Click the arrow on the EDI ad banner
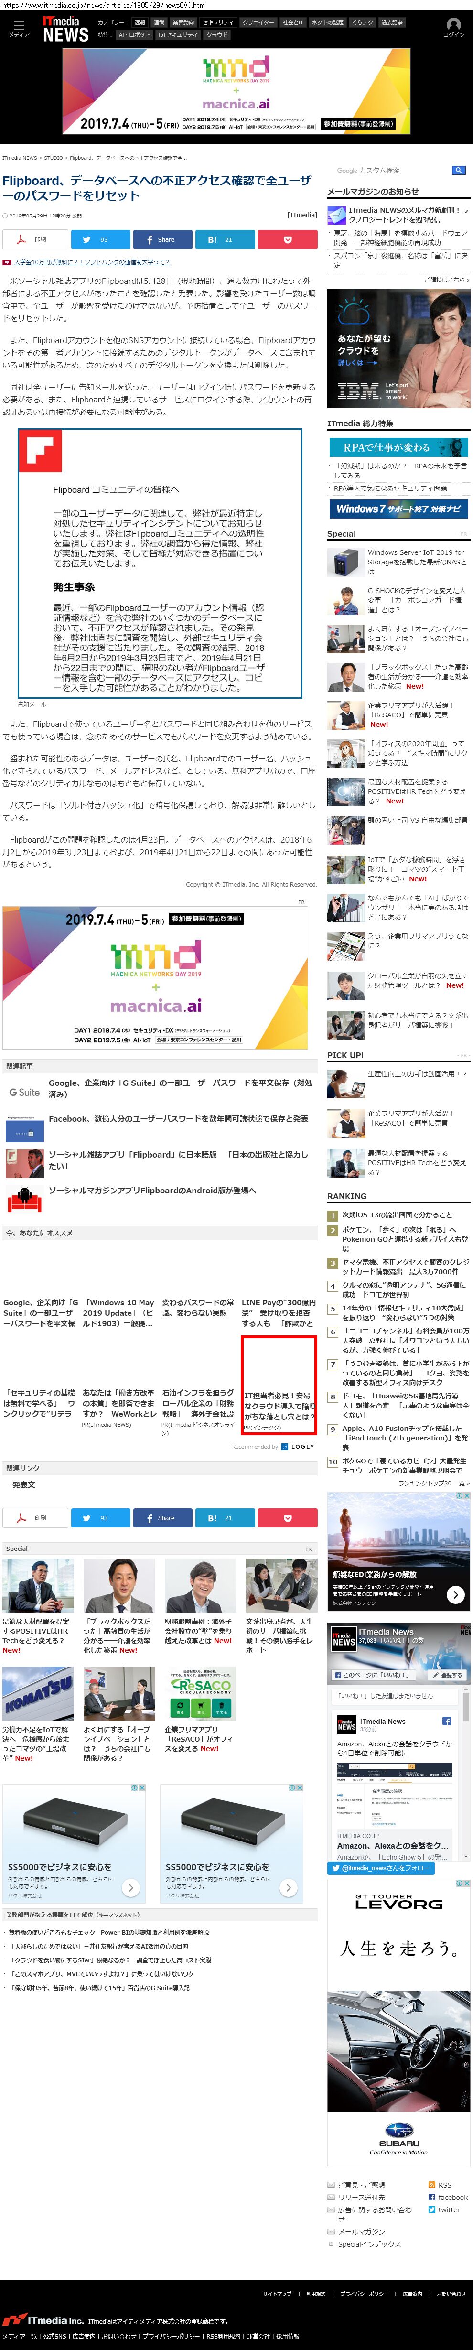The width and height of the screenshot is (473, 2350). point(456,1594)
